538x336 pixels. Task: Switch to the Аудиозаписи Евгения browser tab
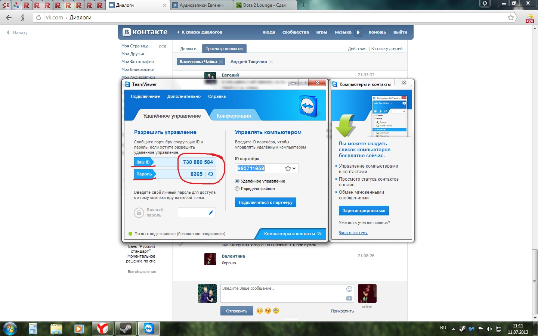click(202, 5)
